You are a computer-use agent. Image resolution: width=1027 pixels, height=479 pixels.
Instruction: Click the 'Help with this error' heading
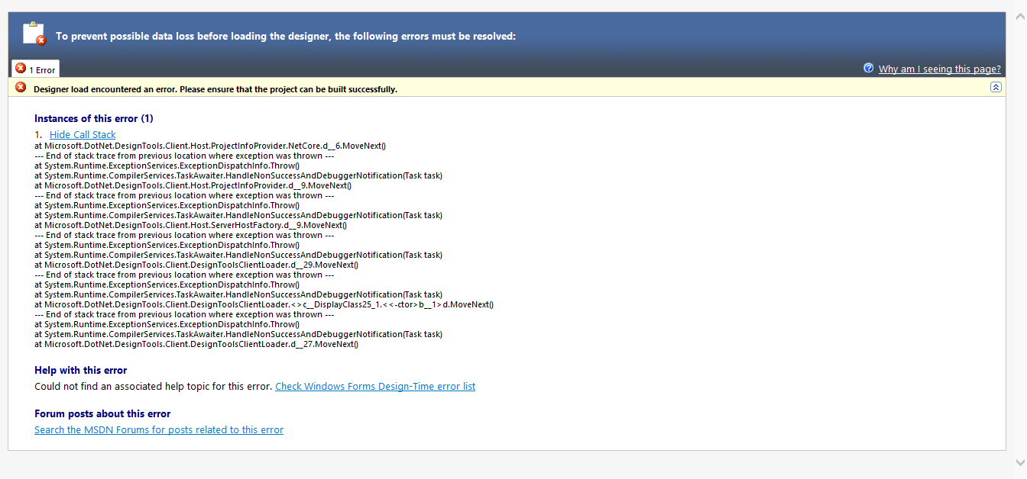click(81, 370)
